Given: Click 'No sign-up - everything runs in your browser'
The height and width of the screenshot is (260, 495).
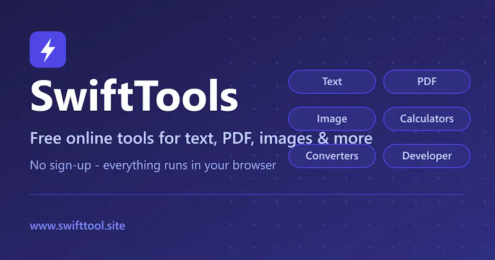Looking at the screenshot, I should tap(153, 165).
